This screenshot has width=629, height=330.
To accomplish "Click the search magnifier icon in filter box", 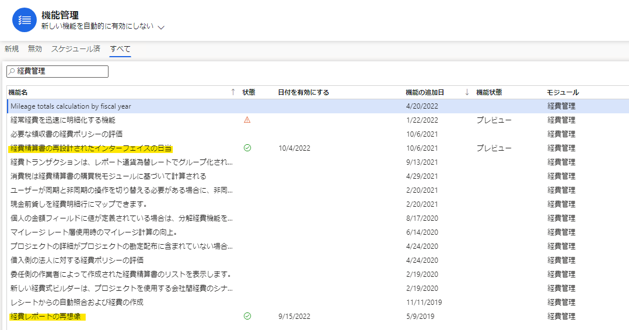I will pos(12,71).
